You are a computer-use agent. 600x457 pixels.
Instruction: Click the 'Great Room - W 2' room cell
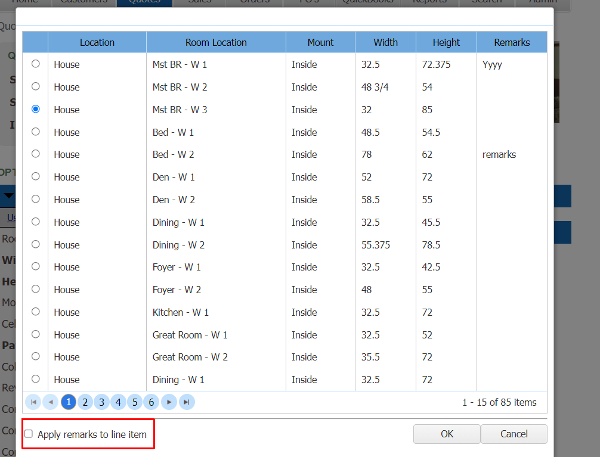[216, 357]
